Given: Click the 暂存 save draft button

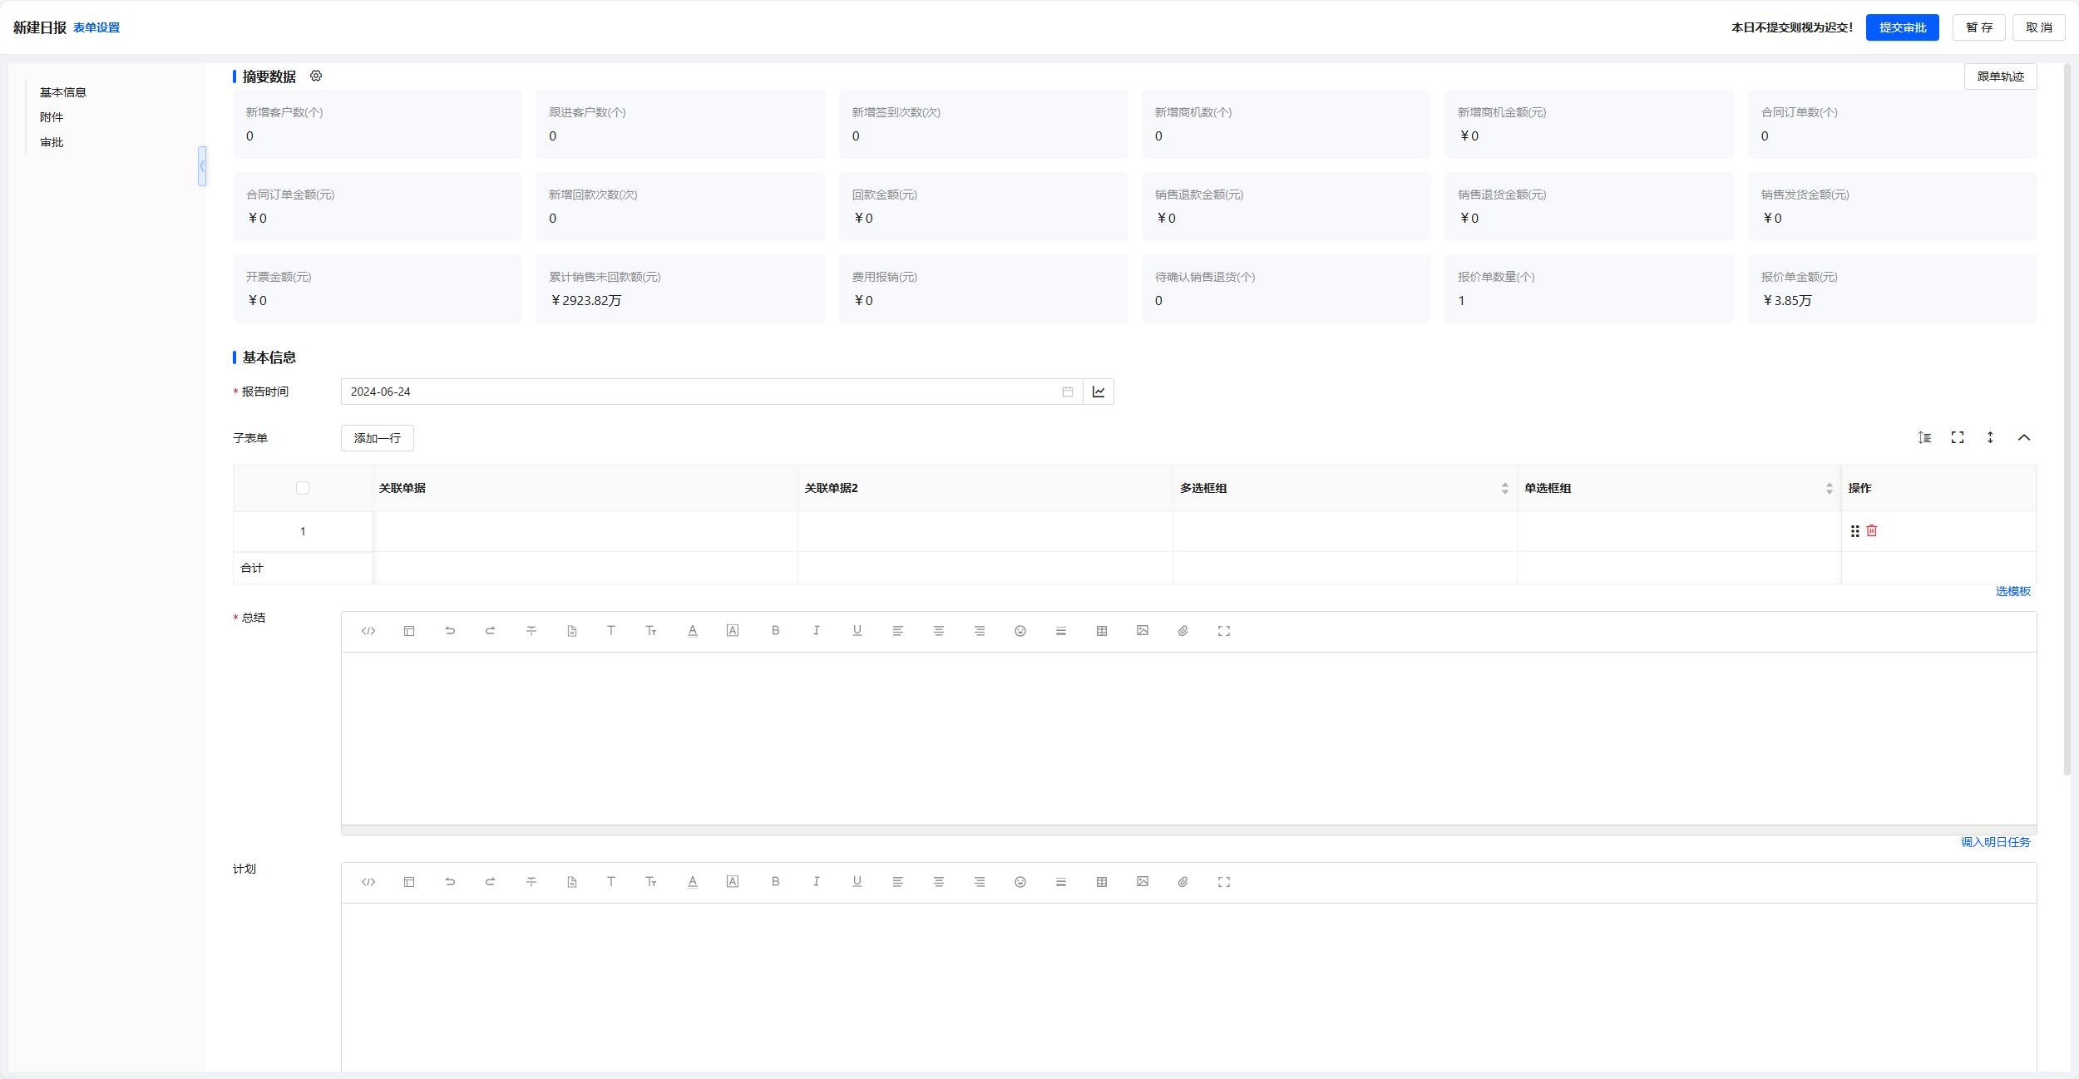Looking at the screenshot, I should tap(1979, 27).
